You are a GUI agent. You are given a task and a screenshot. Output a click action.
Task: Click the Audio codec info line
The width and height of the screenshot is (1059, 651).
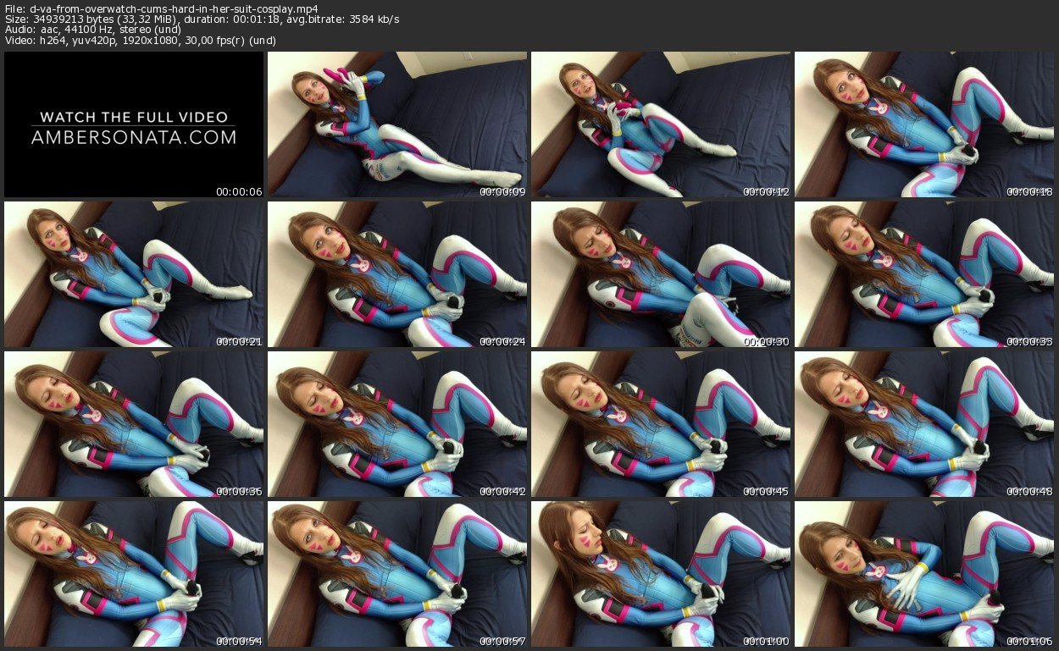click(x=95, y=30)
